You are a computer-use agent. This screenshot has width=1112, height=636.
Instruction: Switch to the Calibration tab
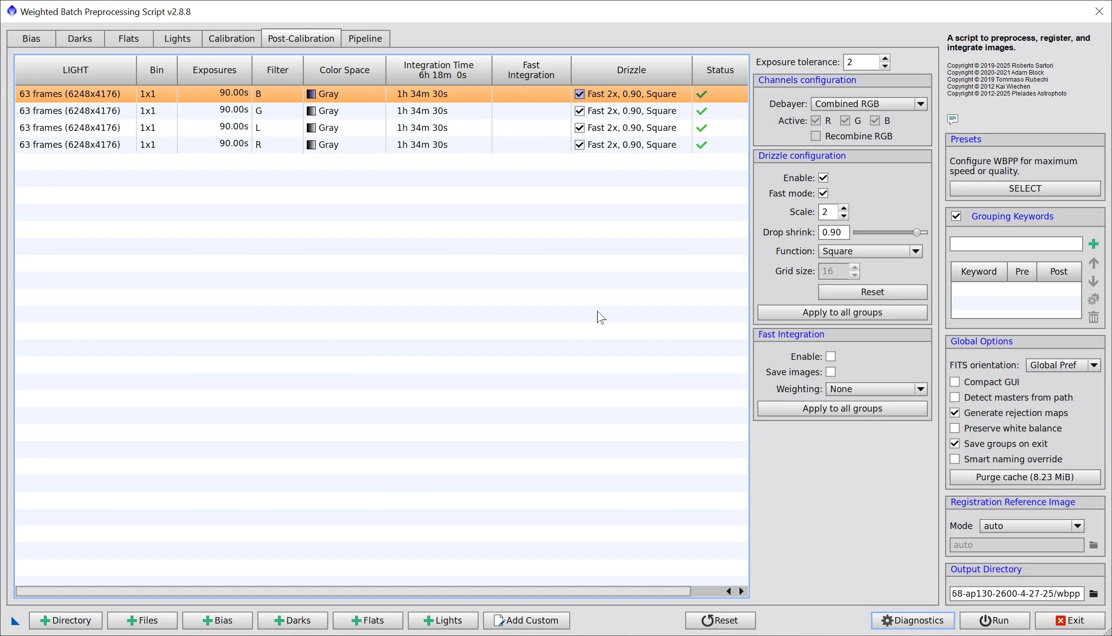pyautogui.click(x=231, y=38)
